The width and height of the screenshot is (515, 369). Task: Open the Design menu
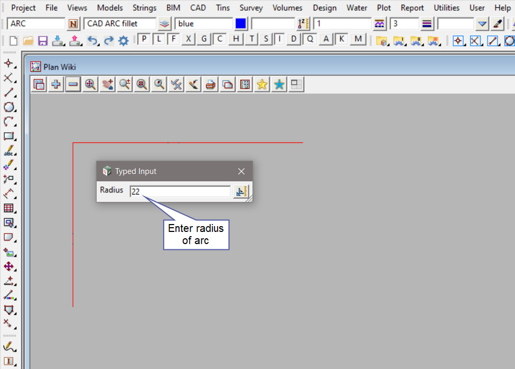pos(325,8)
